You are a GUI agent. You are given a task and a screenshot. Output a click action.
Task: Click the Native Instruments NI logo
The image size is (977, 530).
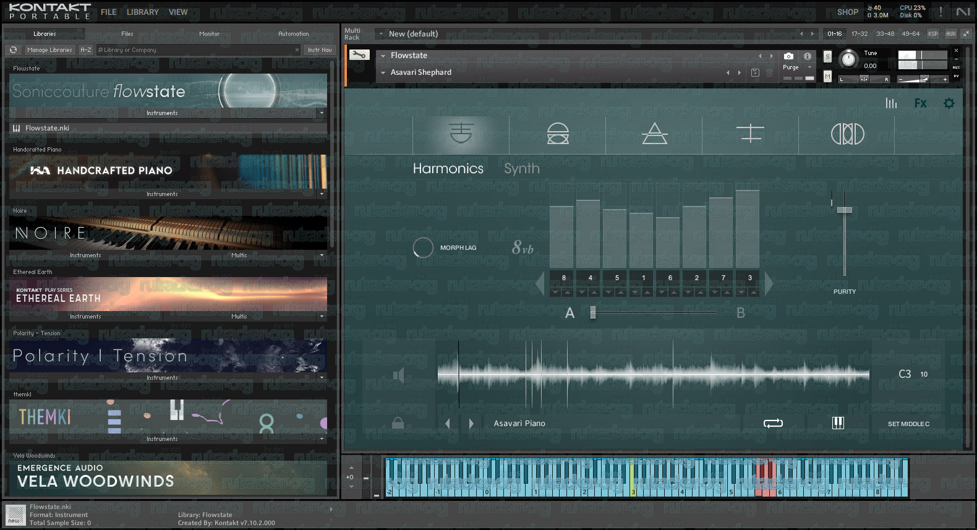coord(963,12)
